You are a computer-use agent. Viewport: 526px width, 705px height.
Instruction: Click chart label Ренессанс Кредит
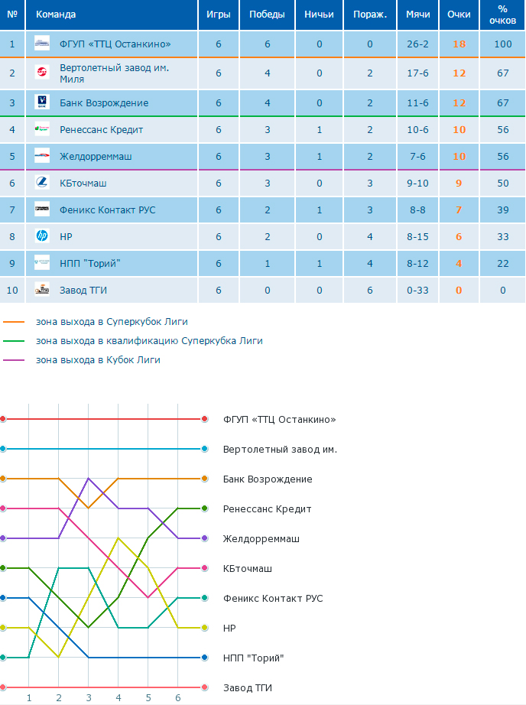point(267,509)
